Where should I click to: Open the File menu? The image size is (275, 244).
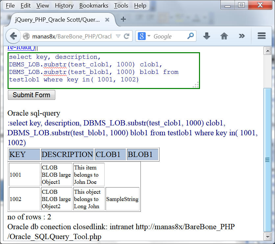click(10, 6)
